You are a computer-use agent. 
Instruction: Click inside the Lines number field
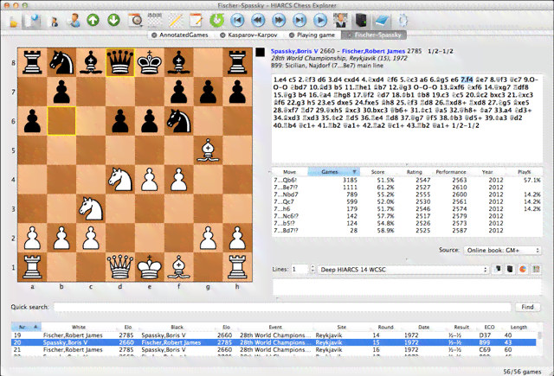point(300,269)
